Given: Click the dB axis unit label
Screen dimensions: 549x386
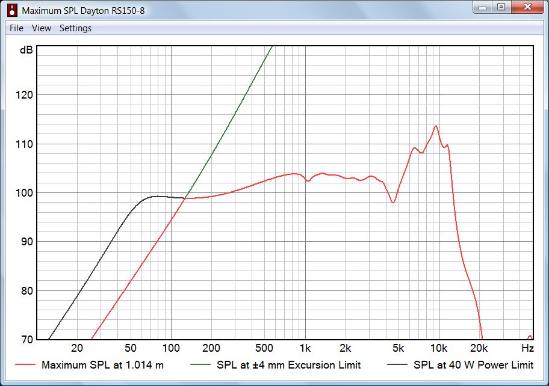Looking at the screenshot, I should click(x=26, y=50).
